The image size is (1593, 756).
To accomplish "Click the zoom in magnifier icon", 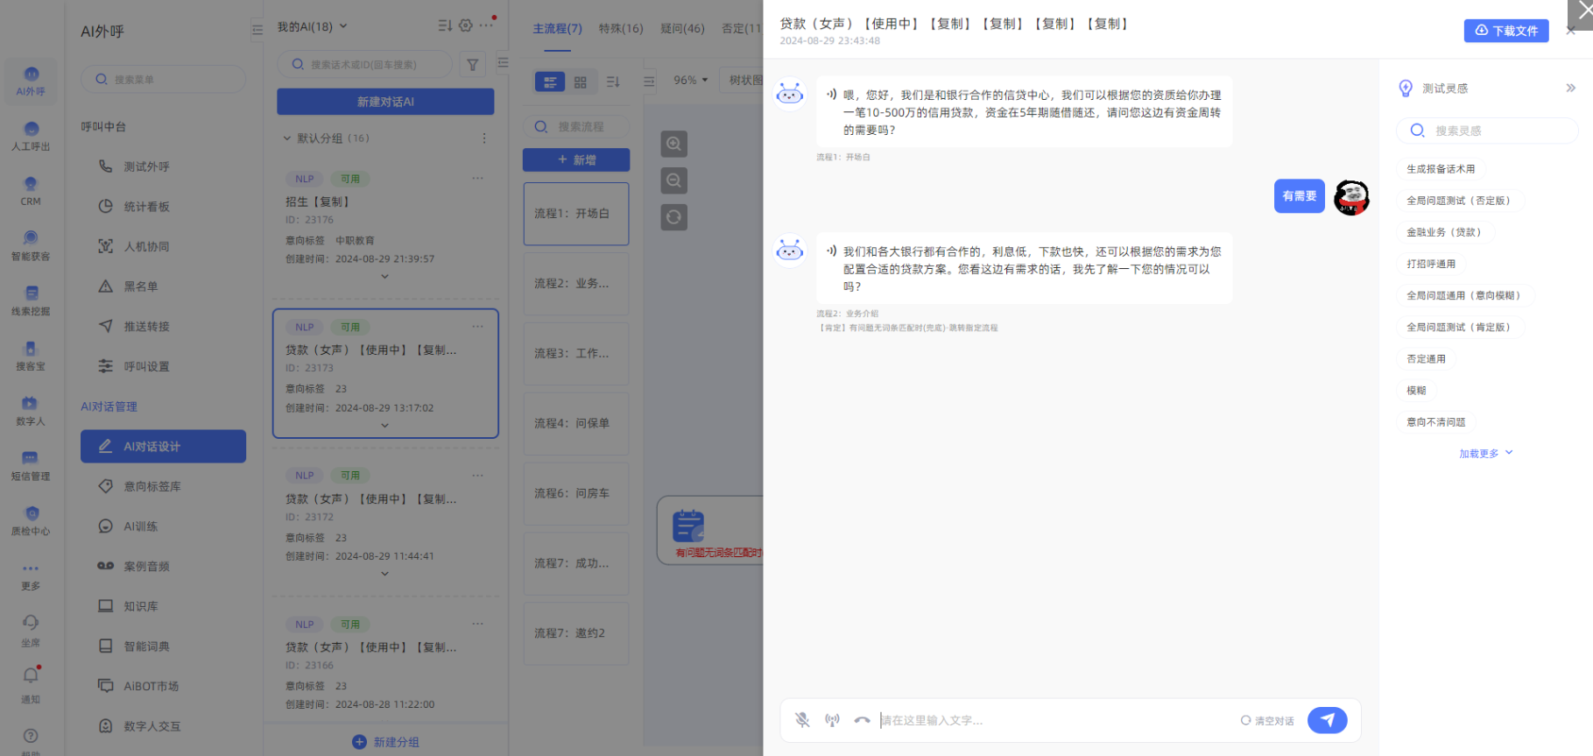I will tap(673, 144).
